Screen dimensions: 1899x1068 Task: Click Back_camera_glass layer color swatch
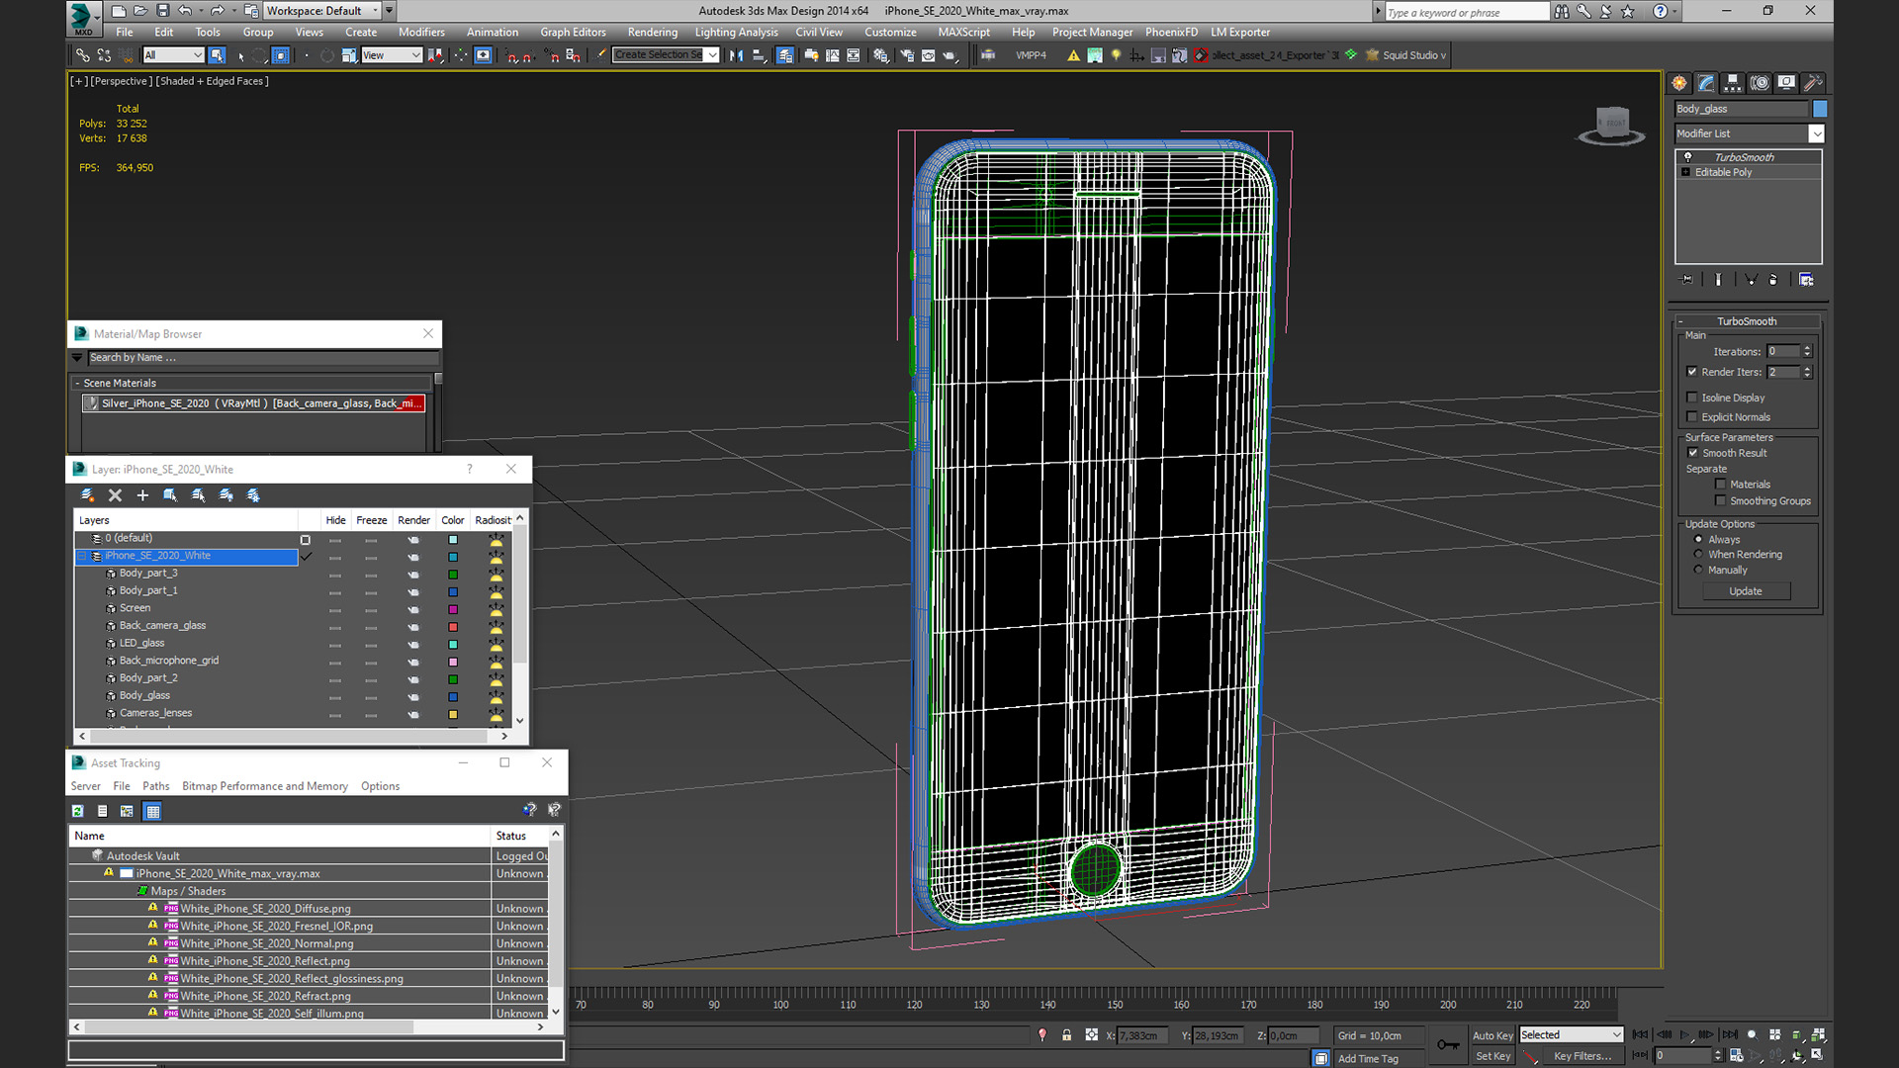pos(453,627)
